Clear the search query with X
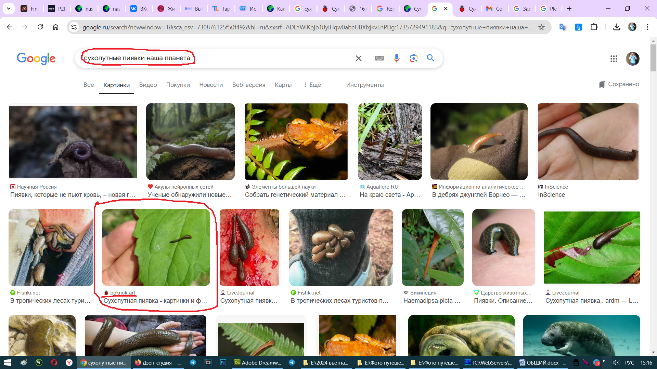Image resolution: width=657 pixels, height=369 pixels. coord(358,58)
